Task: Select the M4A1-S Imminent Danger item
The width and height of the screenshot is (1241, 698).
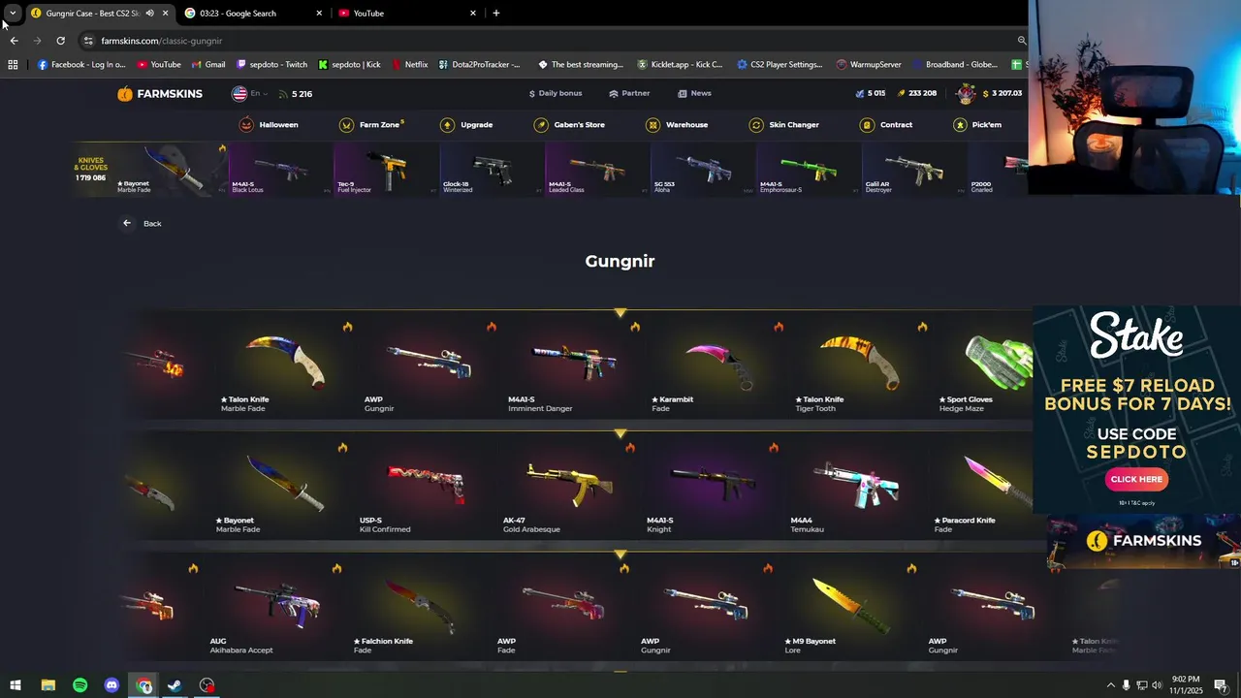Action: pyautogui.click(x=576, y=366)
